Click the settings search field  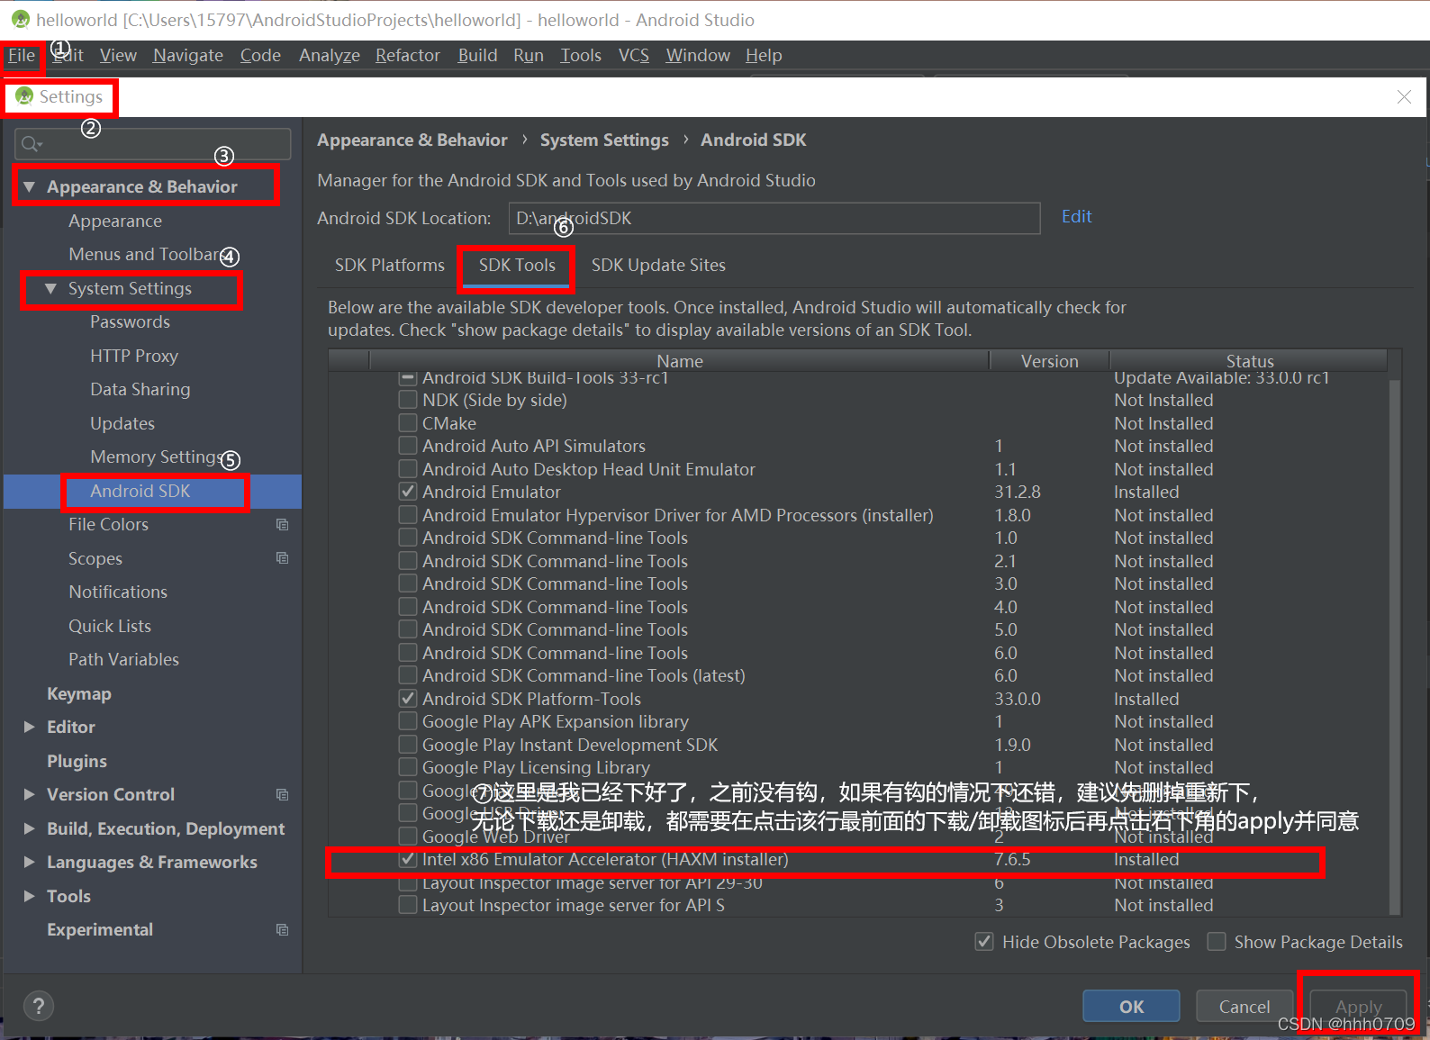pyautogui.click(x=153, y=144)
